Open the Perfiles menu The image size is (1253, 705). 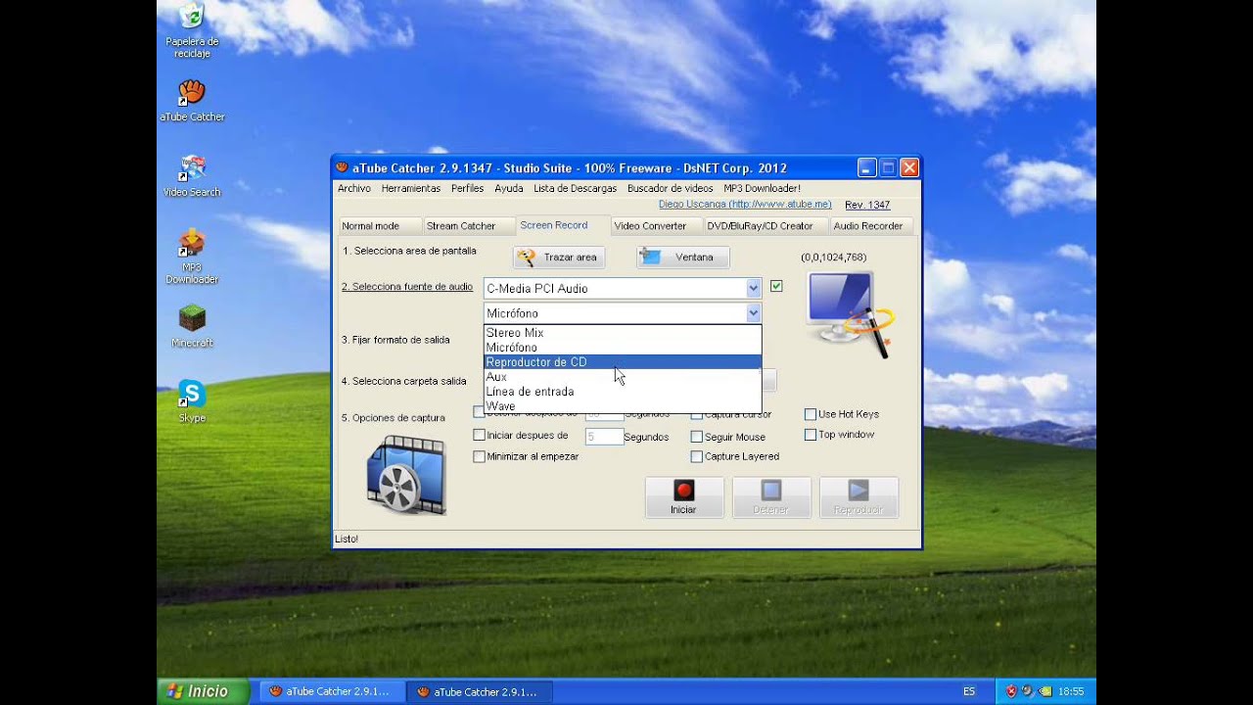pos(468,188)
